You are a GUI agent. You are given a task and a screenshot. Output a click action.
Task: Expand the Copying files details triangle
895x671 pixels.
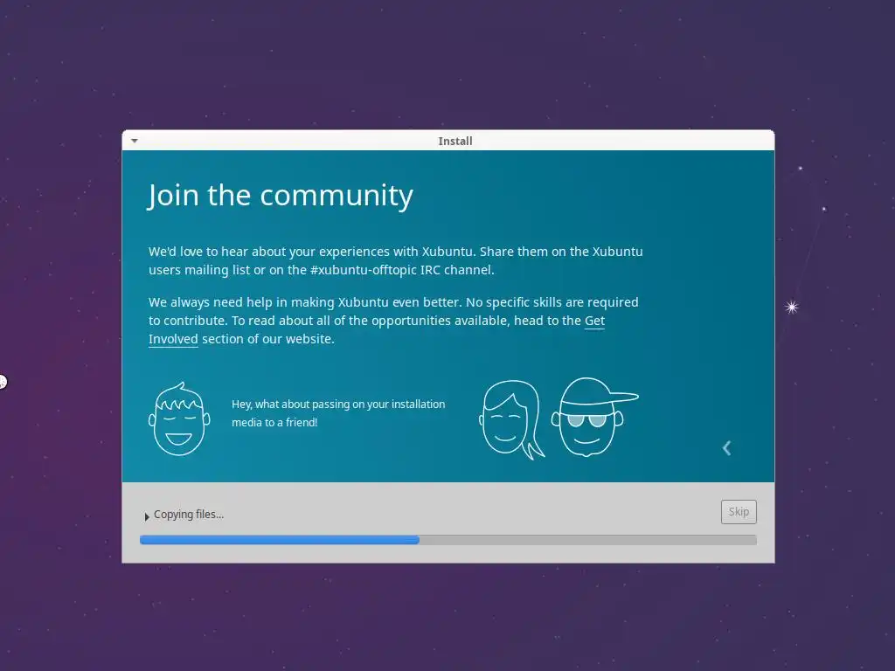point(147,516)
